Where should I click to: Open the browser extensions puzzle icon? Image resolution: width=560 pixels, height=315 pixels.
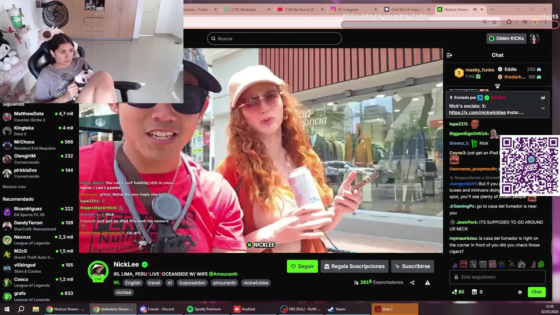(509, 21)
